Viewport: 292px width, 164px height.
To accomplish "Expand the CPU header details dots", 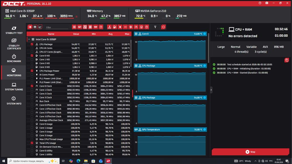I will 76,17.
